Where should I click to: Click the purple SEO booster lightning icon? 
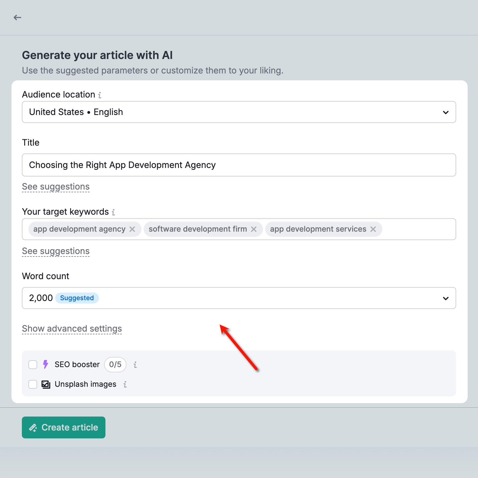[x=46, y=364]
